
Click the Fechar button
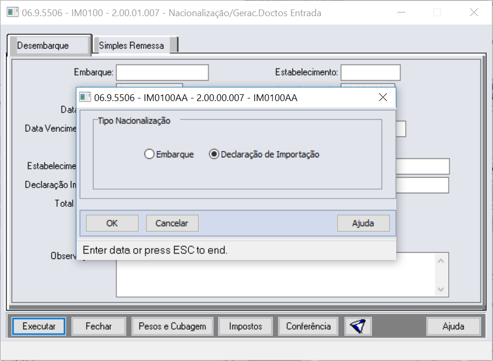(x=99, y=326)
